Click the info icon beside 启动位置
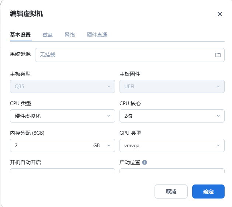The width and height of the screenshot is (232, 207). (145, 162)
